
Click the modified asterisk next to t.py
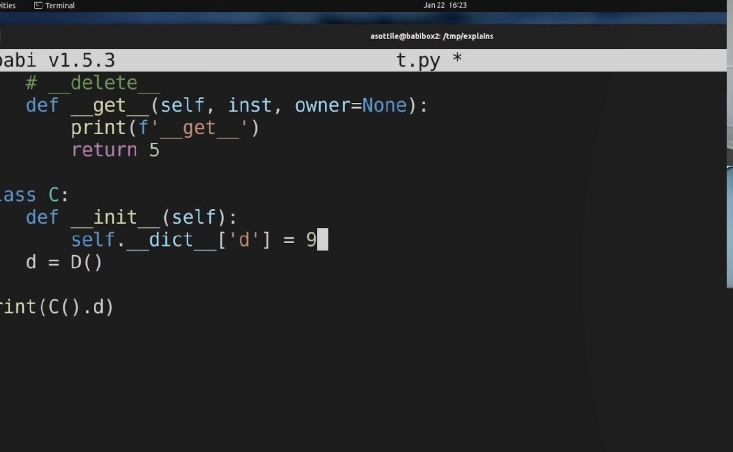tap(457, 59)
